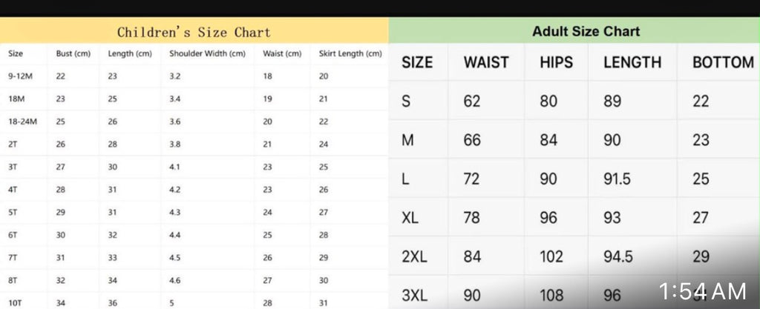This screenshot has height=309, width=760.
Task: Click the Skirt Length (cm) header
Action: pyautogui.click(x=350, y=53)
